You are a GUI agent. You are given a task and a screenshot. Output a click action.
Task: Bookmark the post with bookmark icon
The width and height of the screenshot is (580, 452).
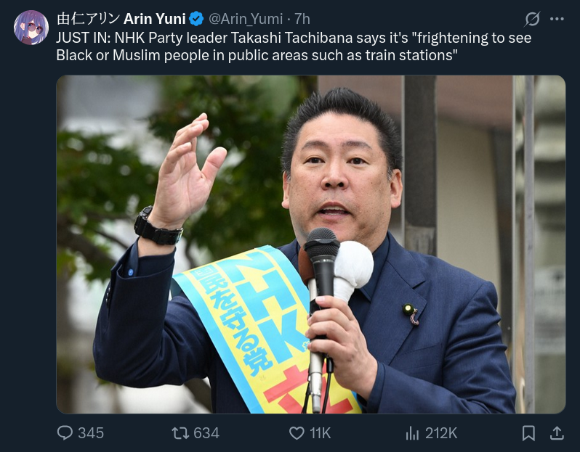point(528,433)
